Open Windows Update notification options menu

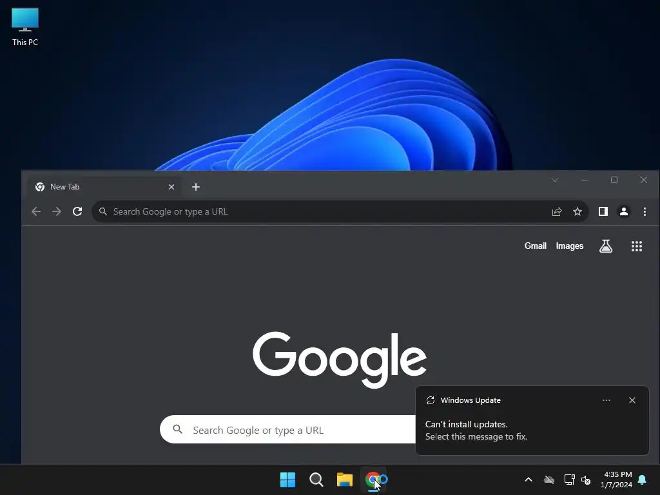pos(606,400)
